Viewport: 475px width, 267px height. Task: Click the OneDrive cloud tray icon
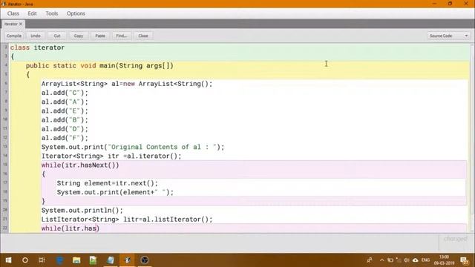[416, 260]
